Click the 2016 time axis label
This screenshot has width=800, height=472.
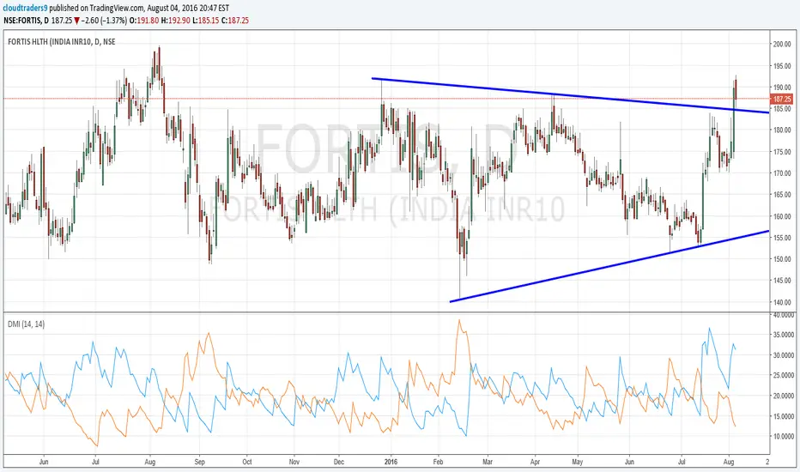click(391, 462)
